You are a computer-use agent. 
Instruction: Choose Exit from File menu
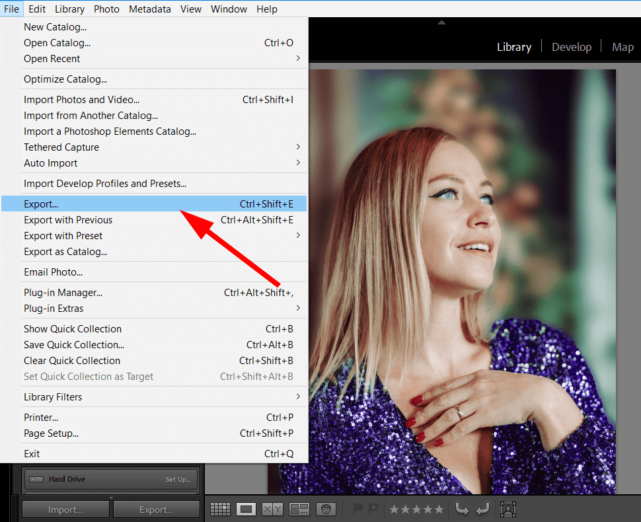pyautogui.click(x=154, y=454)
